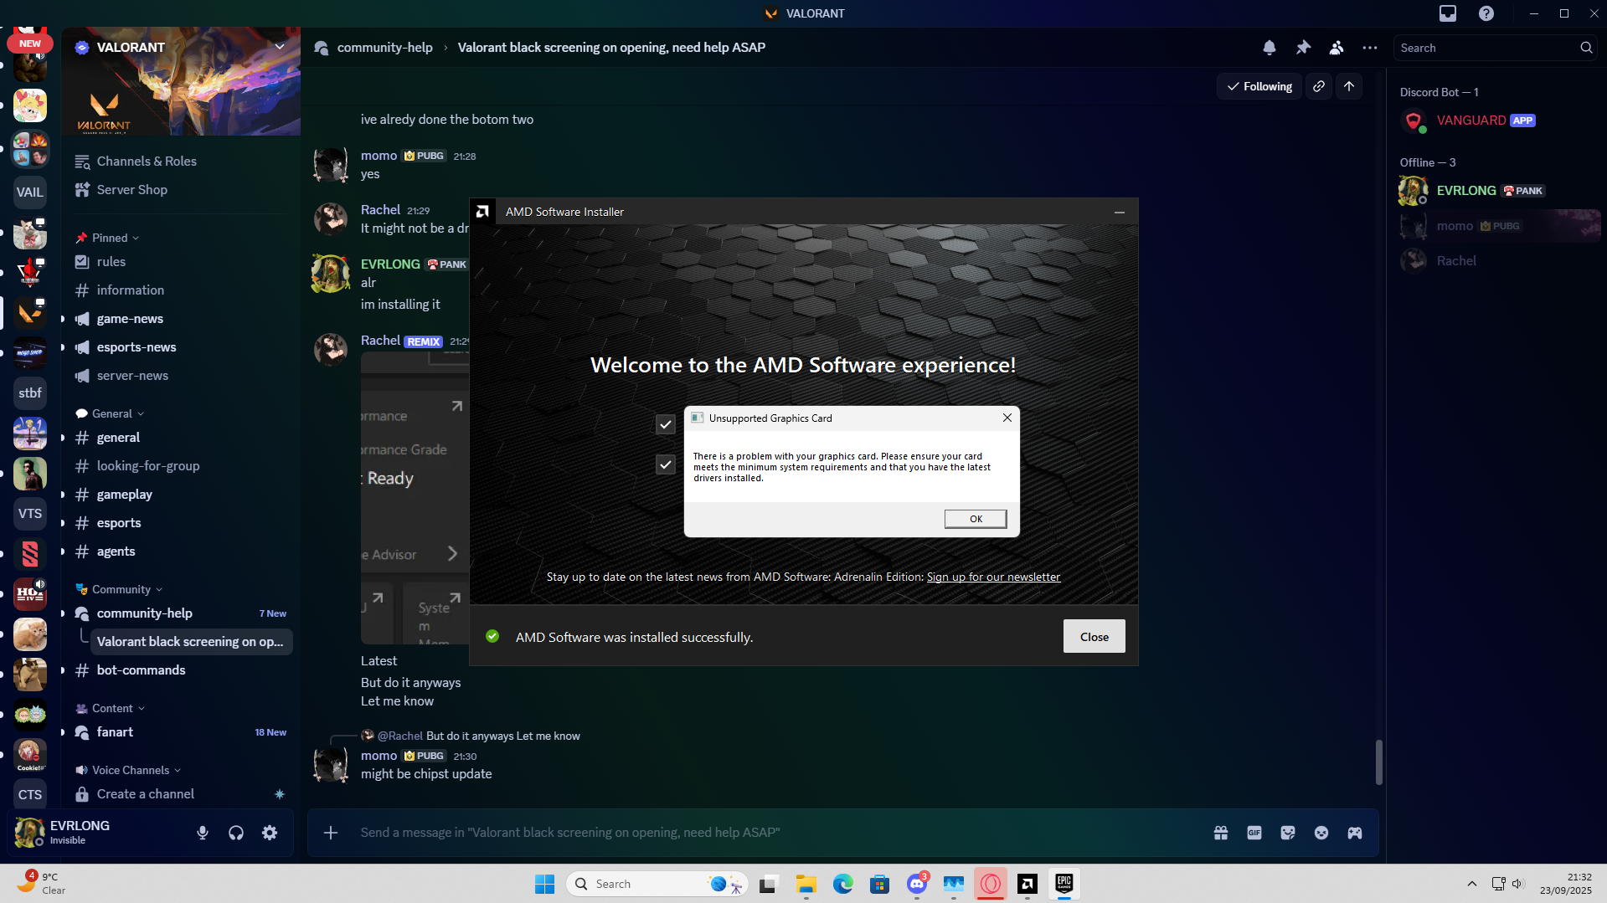
Task: Mute the microphone
Action: 203,833
